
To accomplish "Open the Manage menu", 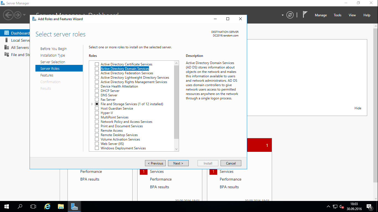I will pyautogui.click(x=321, y=15).
